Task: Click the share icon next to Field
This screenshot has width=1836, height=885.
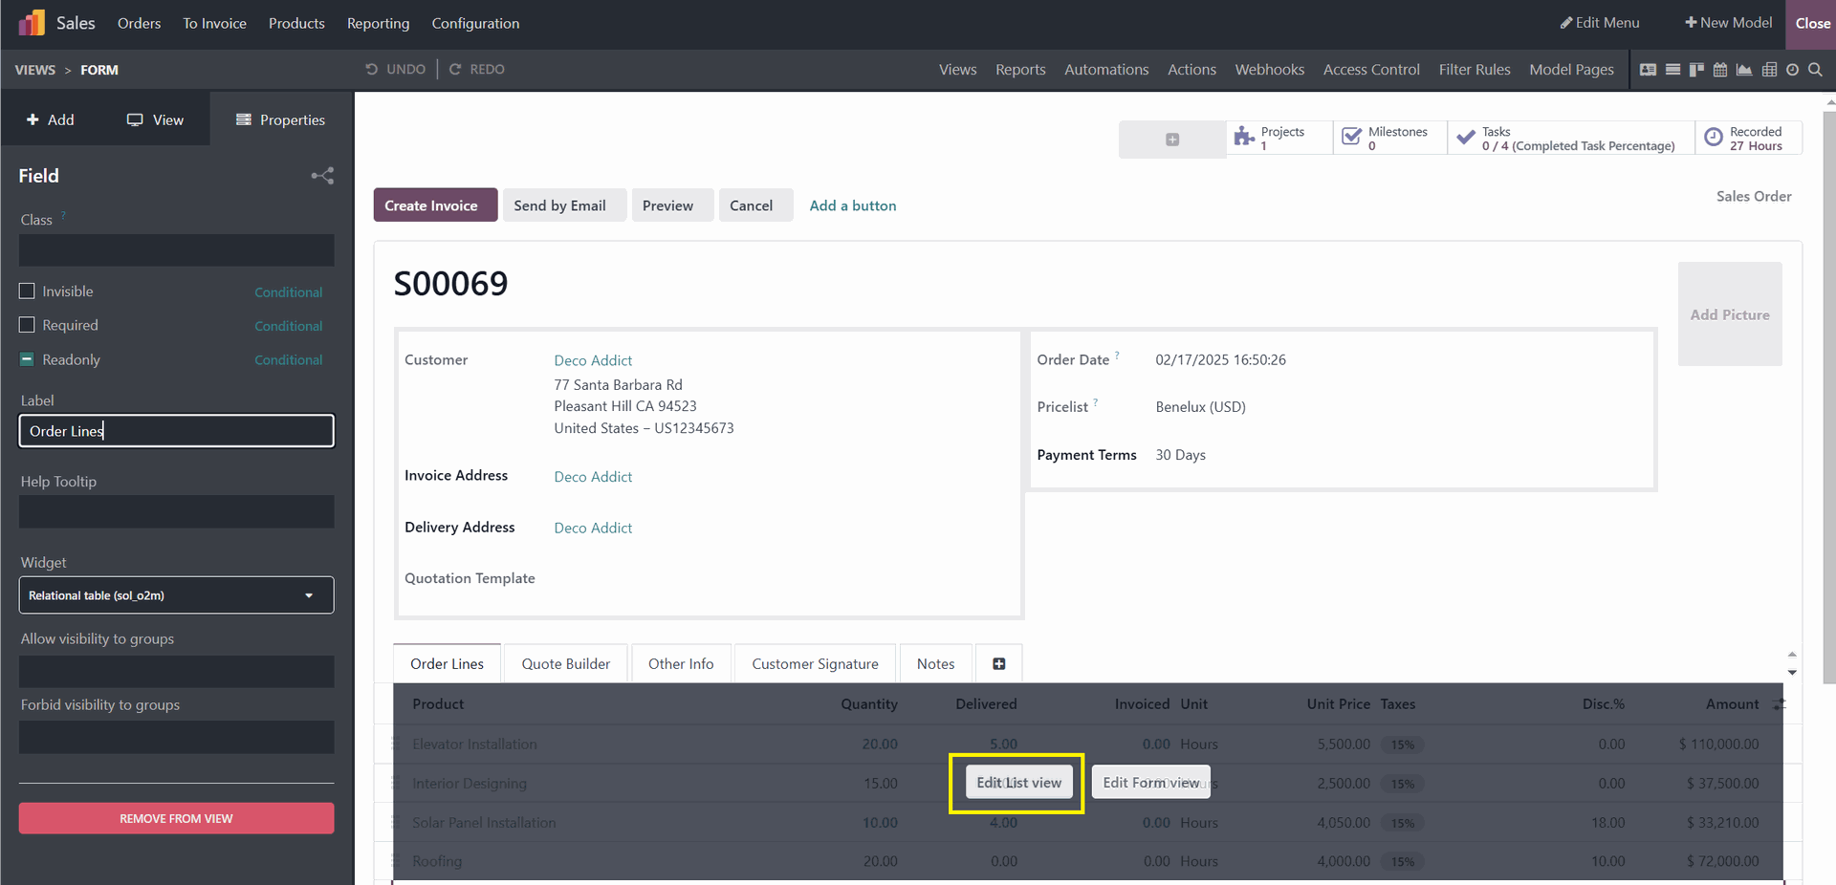Action: tap(322, 176)
